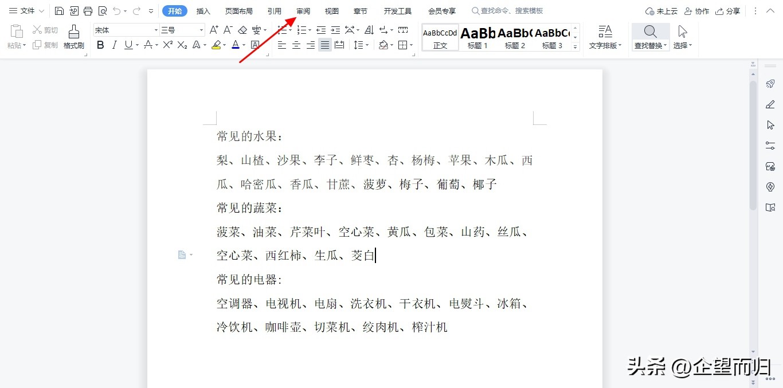
Task: Toggle strikethrough formatting
Action: (148, 45)
